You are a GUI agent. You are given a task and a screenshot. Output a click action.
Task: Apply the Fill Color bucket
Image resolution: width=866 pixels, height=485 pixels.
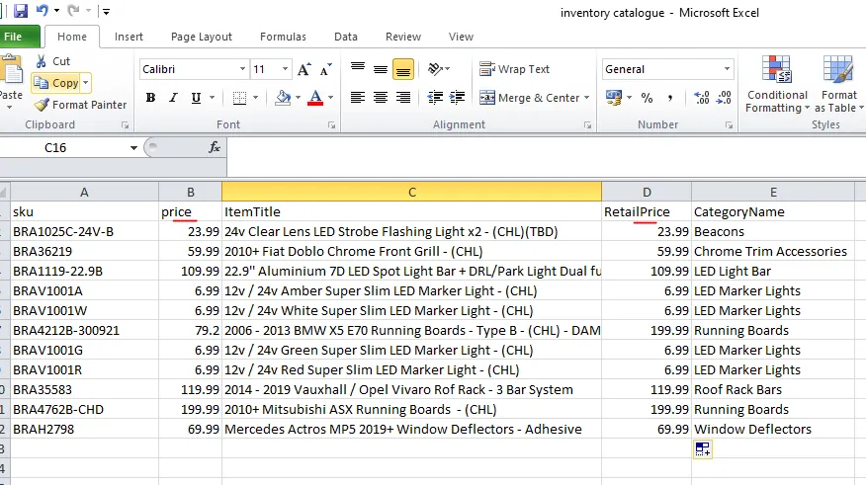[x=283, y=98]
